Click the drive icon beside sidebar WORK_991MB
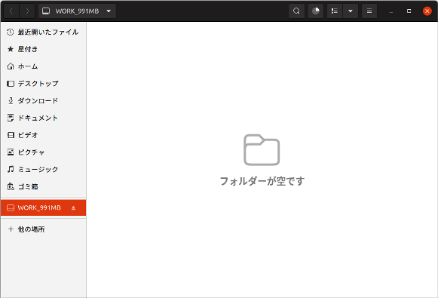 tap(11, 207)
